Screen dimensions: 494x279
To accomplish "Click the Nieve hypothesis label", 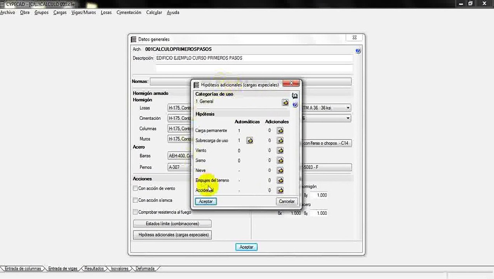I will 200,170.
